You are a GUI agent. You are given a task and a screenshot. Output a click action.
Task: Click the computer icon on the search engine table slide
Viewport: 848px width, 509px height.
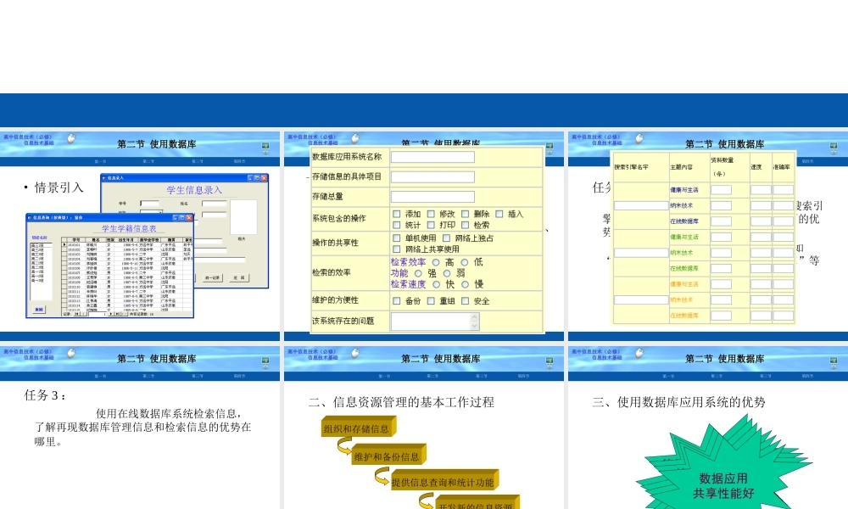[834, 148]
